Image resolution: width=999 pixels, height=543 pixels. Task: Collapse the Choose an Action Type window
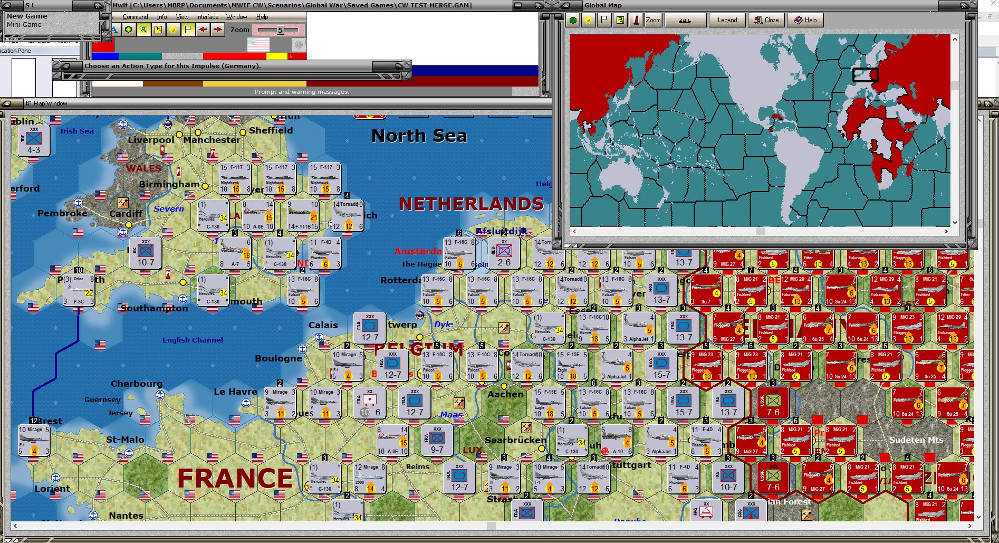[x=66, y=66]
